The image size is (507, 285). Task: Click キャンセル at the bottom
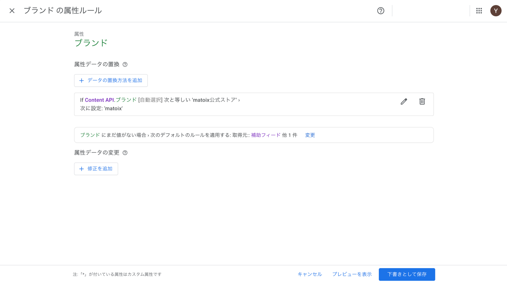pos(310,274)
